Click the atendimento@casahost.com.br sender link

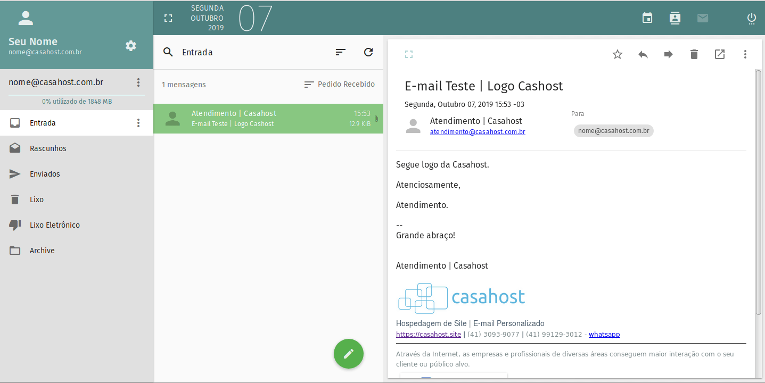(x=478, y=132)
